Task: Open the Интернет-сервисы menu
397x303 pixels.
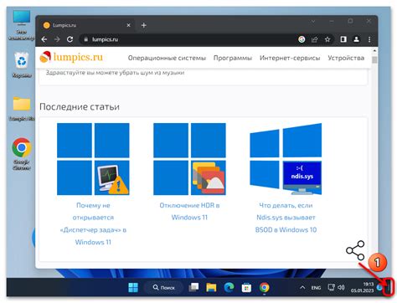Action: click(290, 58)
